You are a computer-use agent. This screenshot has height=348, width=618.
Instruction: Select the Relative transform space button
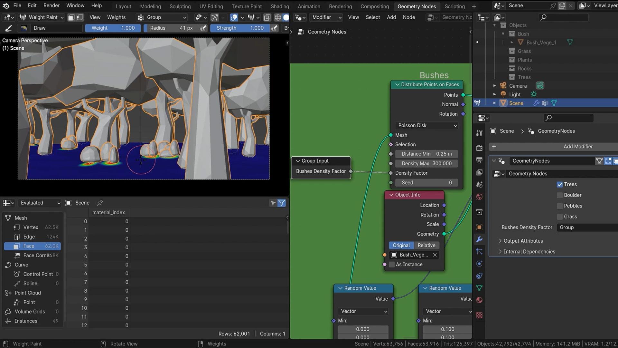tap(426, 246)
